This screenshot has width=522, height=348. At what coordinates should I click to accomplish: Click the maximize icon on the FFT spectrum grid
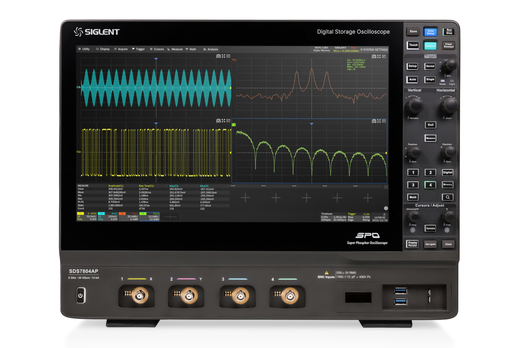(x=379, y=56)
